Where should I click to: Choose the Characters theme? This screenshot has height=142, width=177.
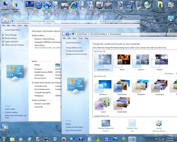(x=141, y=87)
